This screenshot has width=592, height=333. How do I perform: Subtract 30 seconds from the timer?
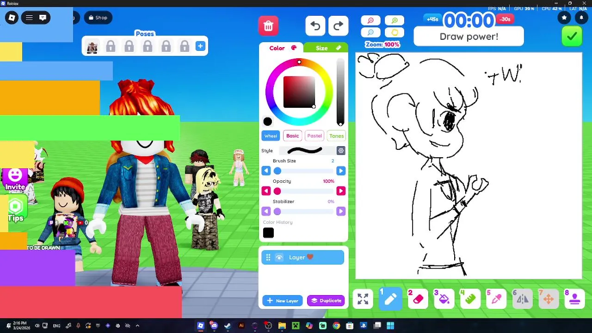click(x=505, y=19)
